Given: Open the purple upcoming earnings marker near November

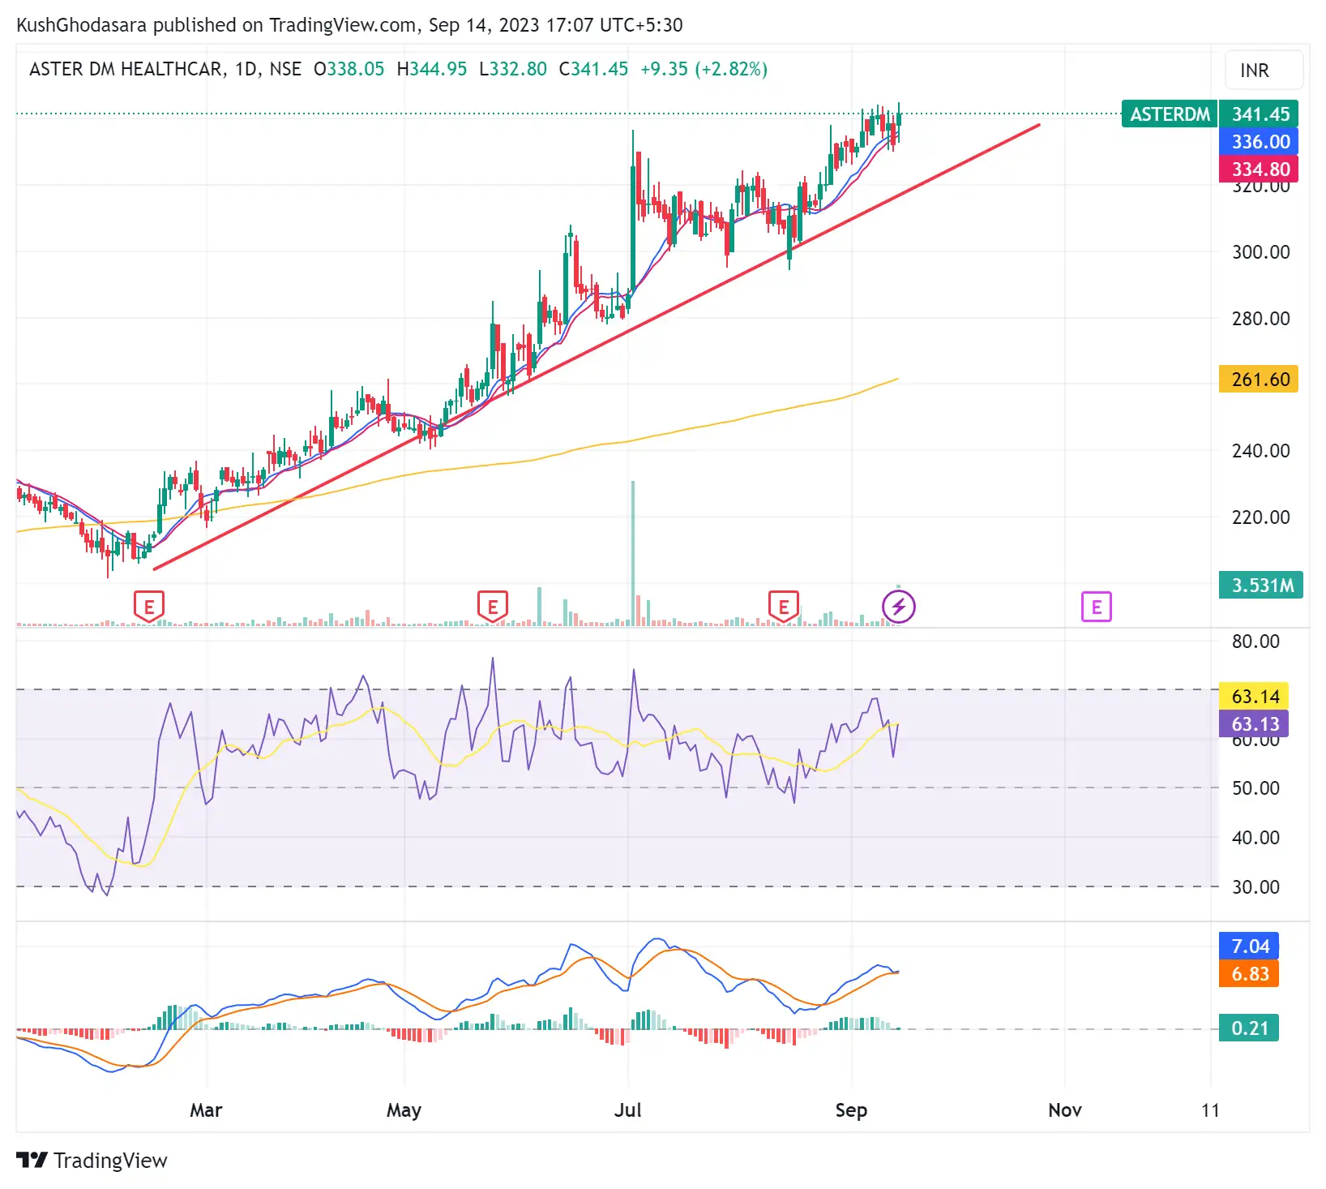Looking at the screenshot, I should coord(1095,606).
